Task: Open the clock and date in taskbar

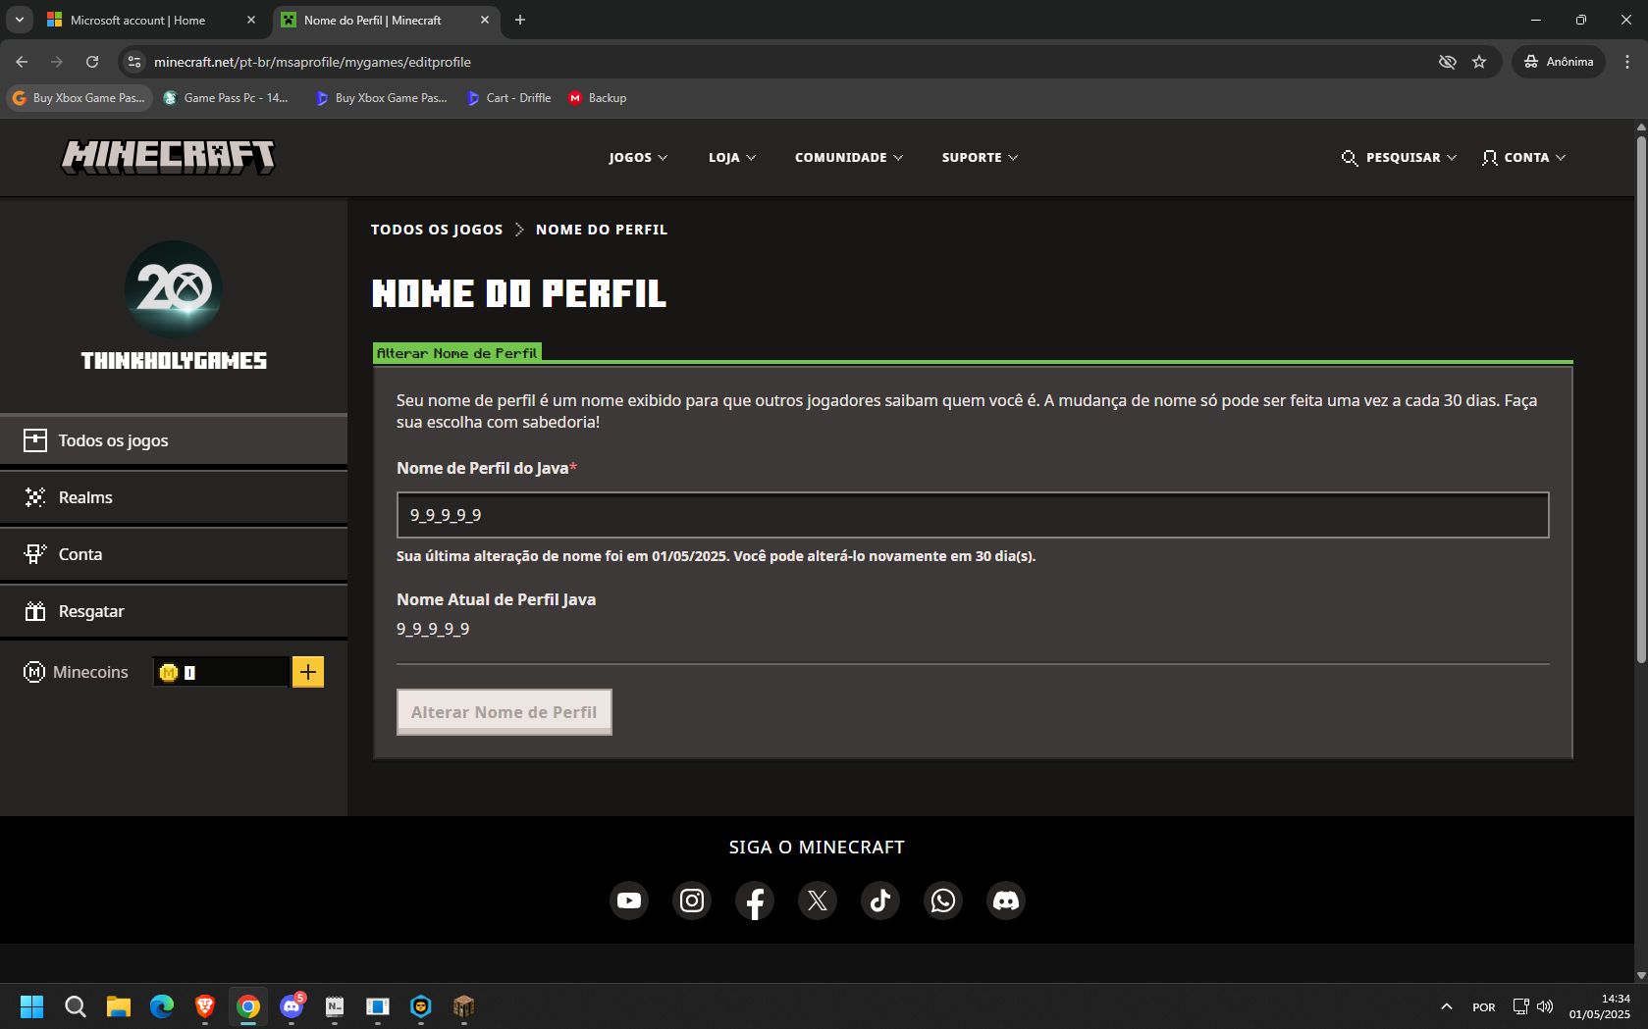Action: coord(1599,1006)
